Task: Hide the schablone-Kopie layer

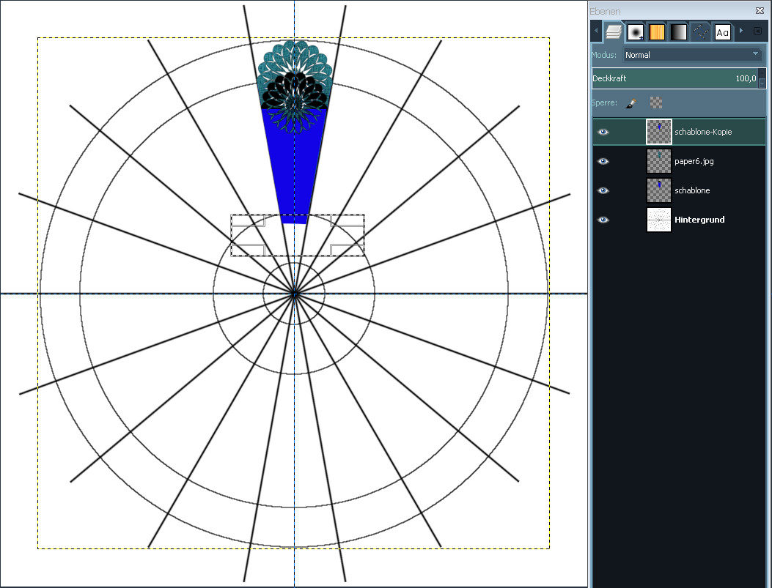Action: pyautogui.click(x=603, y=132)
